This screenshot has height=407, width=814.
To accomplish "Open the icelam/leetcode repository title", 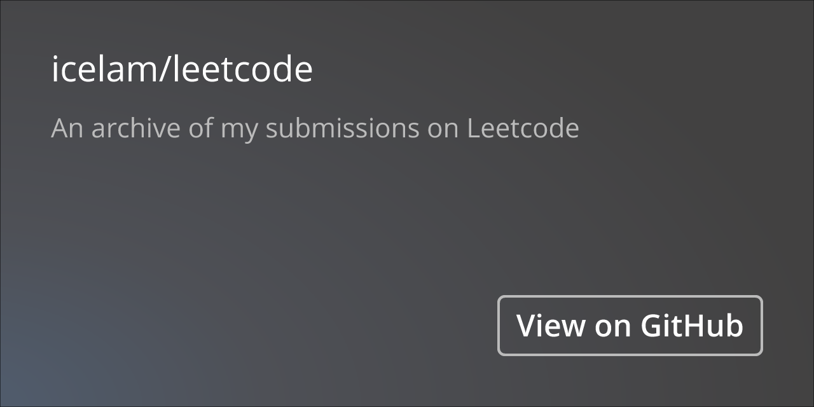I will click(x=182, y=69).
